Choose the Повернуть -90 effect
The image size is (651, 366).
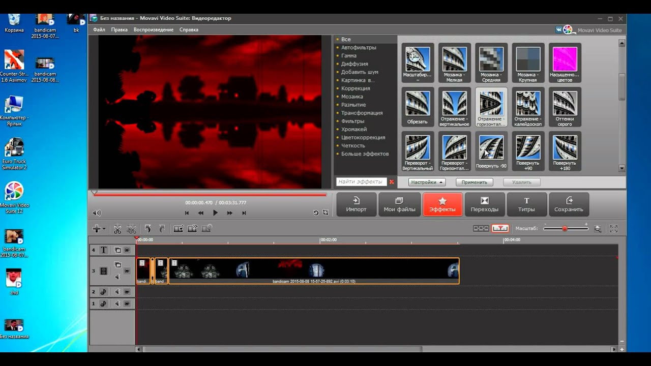point(491,151)
